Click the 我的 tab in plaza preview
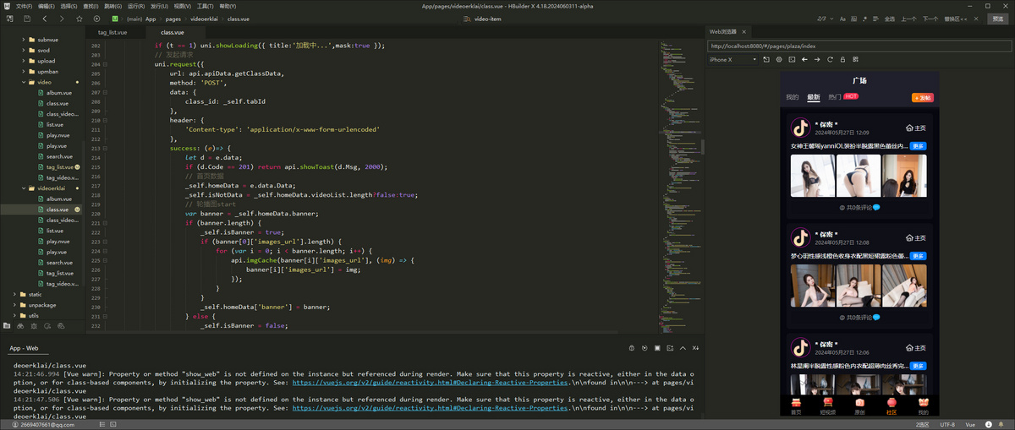Screen dimensions: 1015x430 click(x=793, y=97)
